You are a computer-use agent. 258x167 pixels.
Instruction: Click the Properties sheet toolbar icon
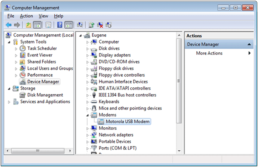point(48,25)
